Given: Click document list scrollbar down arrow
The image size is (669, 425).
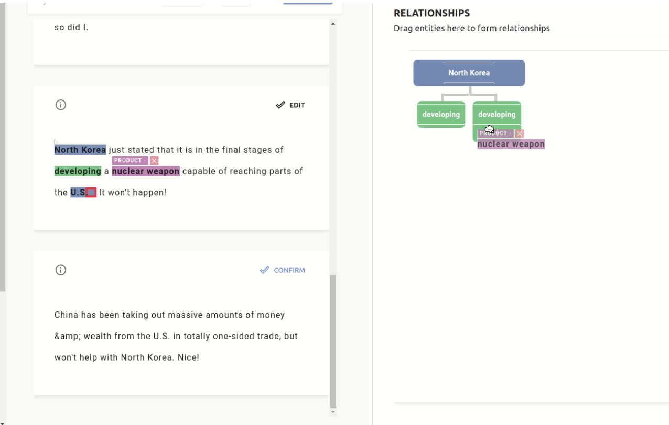Looking at the screenshot, I should [x=333, y=412].
